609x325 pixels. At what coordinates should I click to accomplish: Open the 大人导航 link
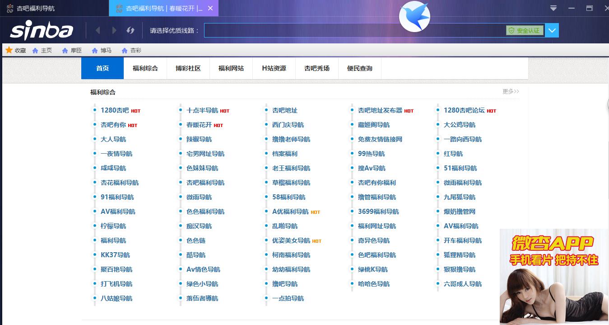tap(113, 139)
